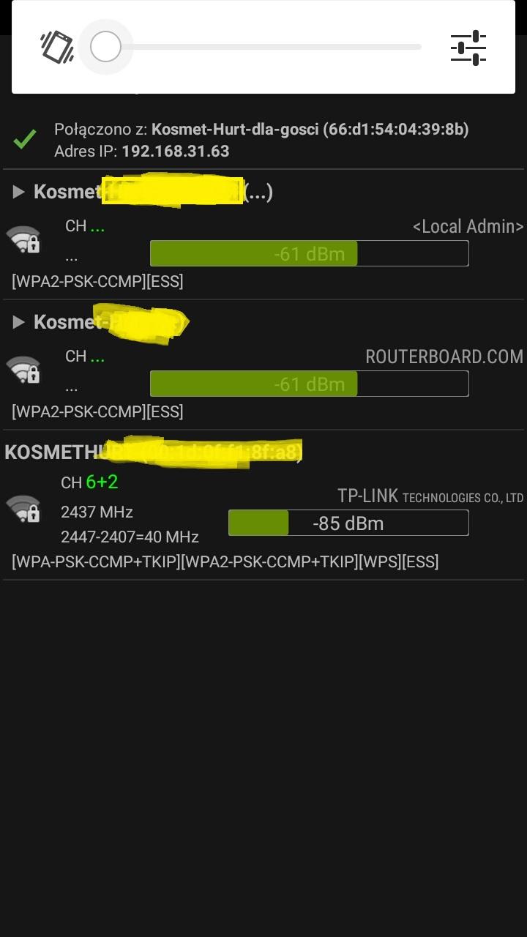Tap the vibration mode phone icon
The height and width of the screenshot is (937, 527).
point(57,47)
